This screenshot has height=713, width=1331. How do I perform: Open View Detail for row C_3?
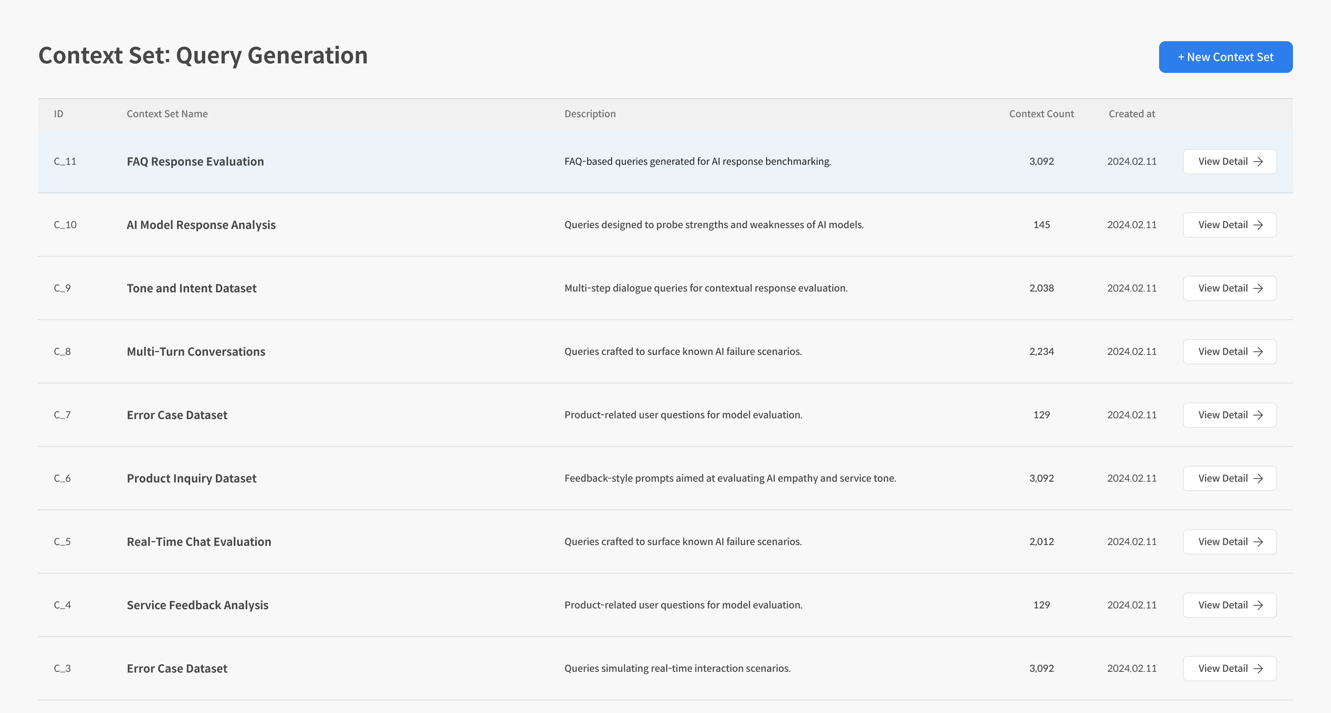click(1229, 669)
